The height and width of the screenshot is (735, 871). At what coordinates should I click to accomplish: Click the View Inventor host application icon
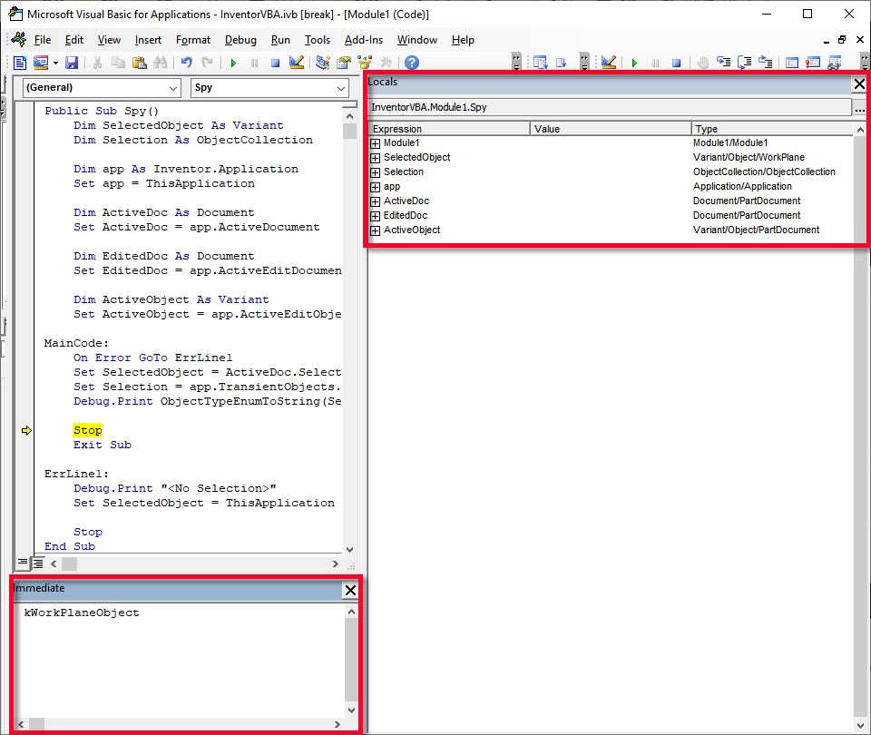19,63
